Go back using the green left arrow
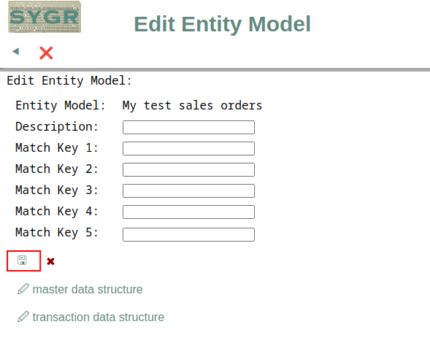This screenshot has width=430, height=343. point(15,51)
